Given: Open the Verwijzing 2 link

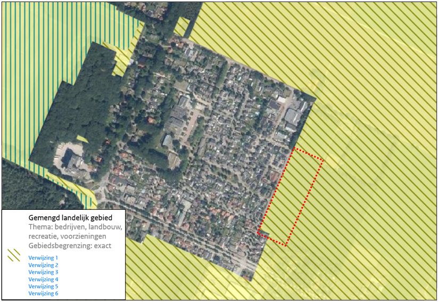Looking at the screenshot, I should pos(43,265).
